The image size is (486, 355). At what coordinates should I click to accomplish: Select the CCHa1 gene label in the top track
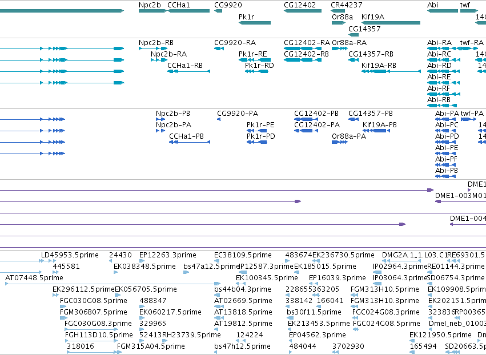coord(179,5)
